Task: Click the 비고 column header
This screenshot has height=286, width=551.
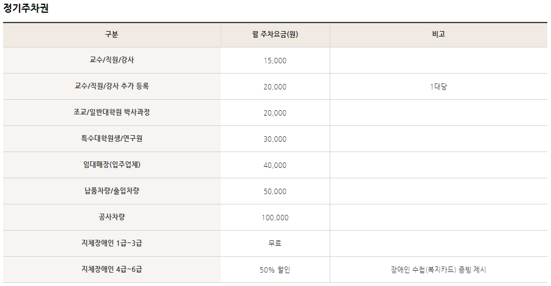Action: pos(438,34)
